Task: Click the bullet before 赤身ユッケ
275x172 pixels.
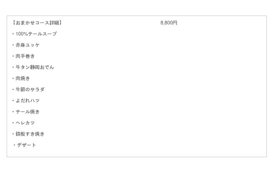Action: [13, 45]
